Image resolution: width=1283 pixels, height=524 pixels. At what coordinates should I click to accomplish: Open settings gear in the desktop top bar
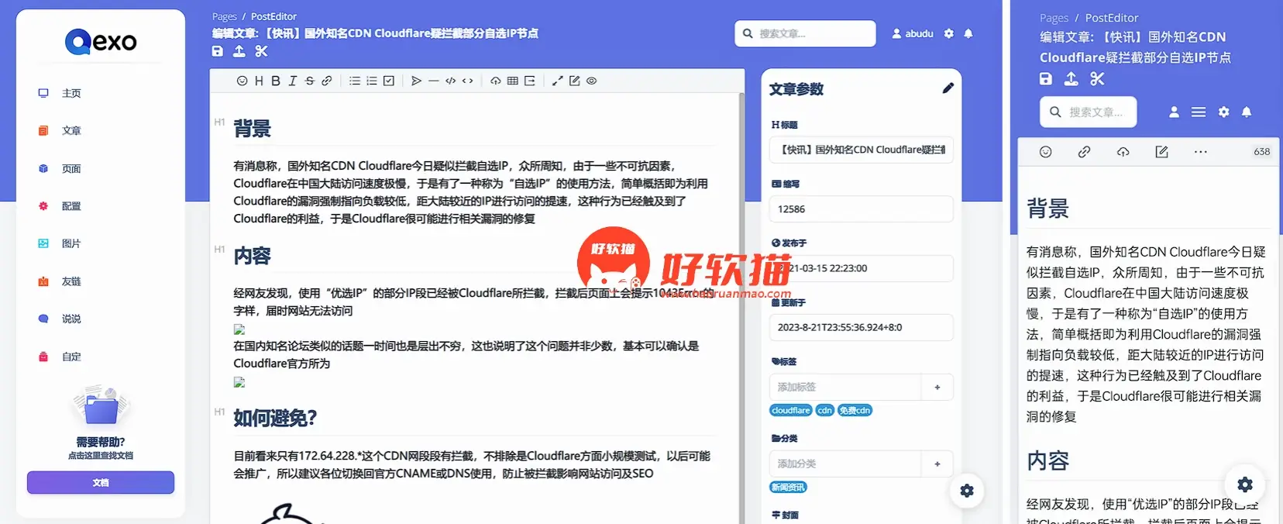coord(949,33)
